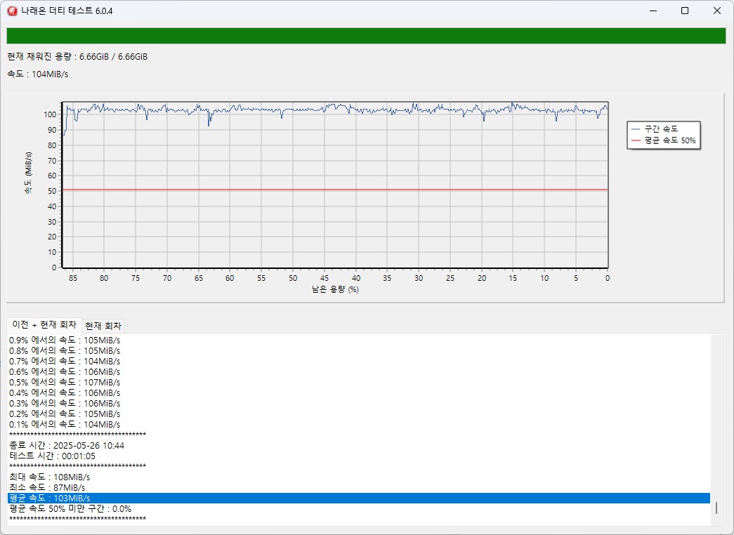Click the log panel scrollbar thumb
Image resolution: width=734 pixels, height=535 pixels.
coord(716,508)
